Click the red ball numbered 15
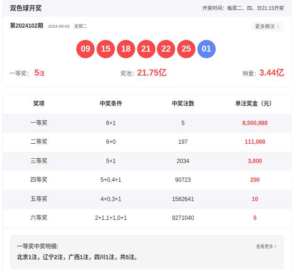This screenshot has height=271, width=292. coord(105,49)
